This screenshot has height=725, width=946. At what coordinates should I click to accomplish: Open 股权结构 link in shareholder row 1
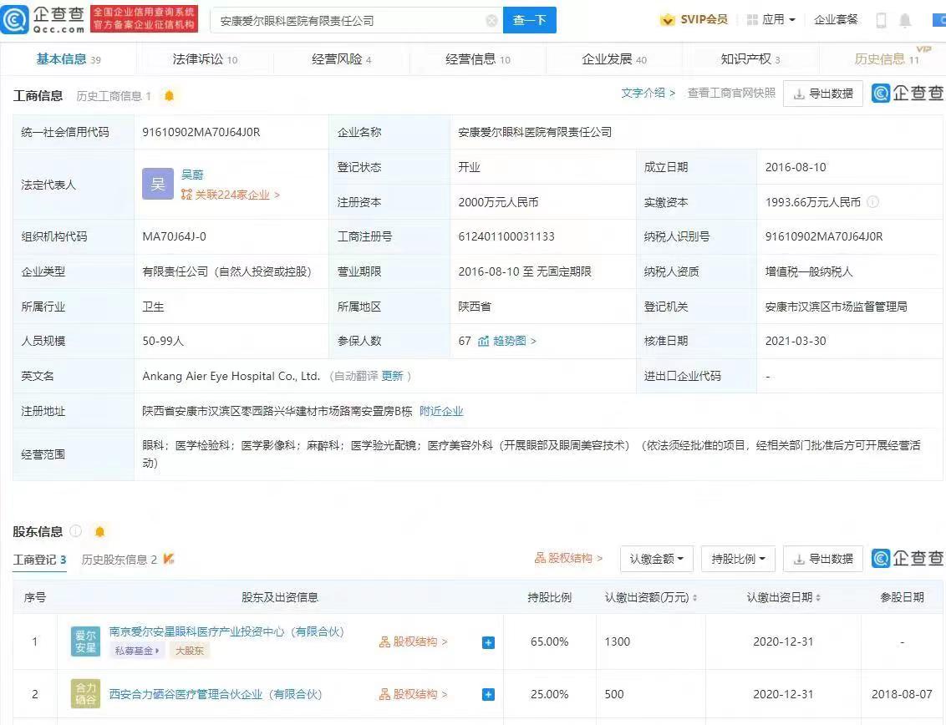[414, 641]
